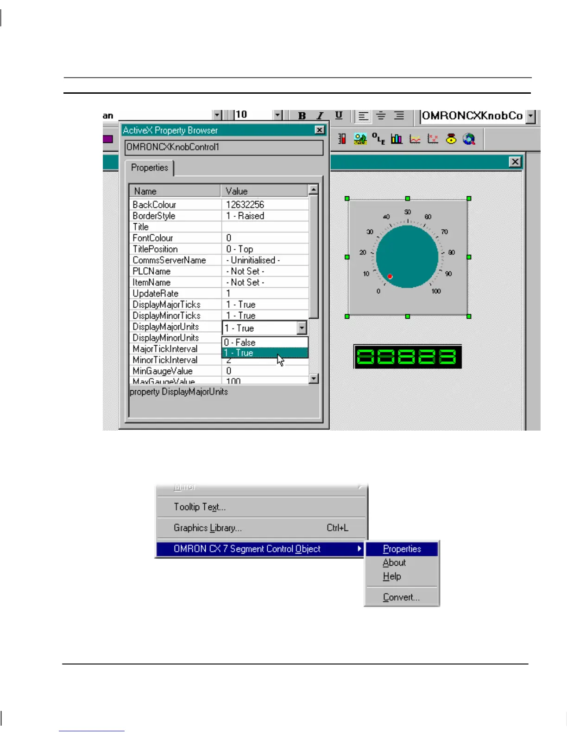Select the trend line graph tool

tap(415, 139)
